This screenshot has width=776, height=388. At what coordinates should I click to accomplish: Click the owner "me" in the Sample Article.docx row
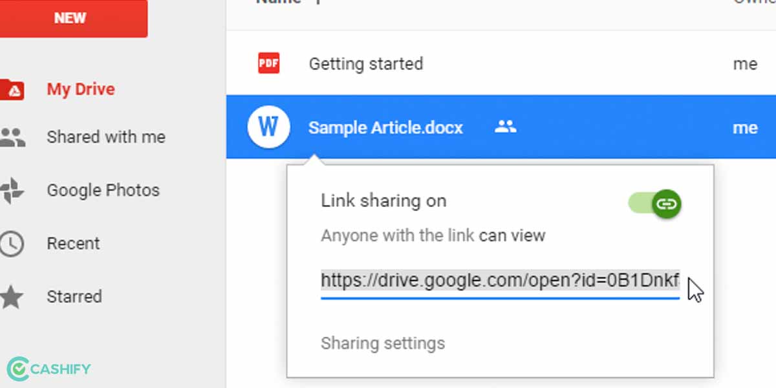click(x=745, y=128)
